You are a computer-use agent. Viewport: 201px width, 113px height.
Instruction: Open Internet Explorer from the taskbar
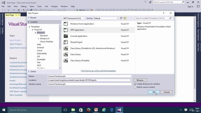[x=104, y=110]
